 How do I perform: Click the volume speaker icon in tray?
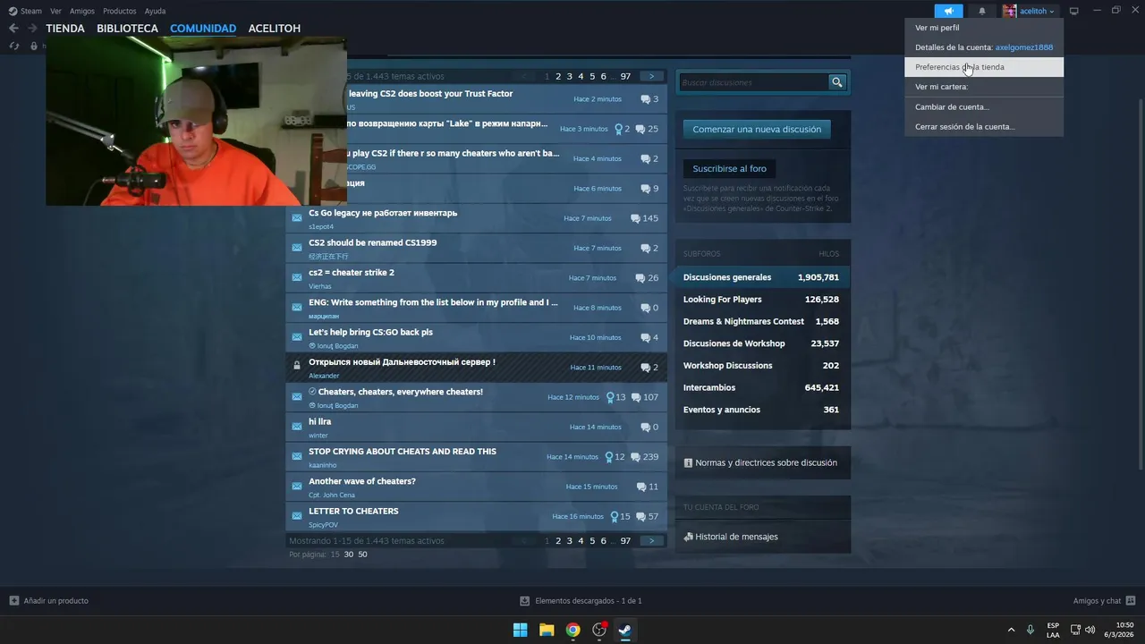[1090, 630]
